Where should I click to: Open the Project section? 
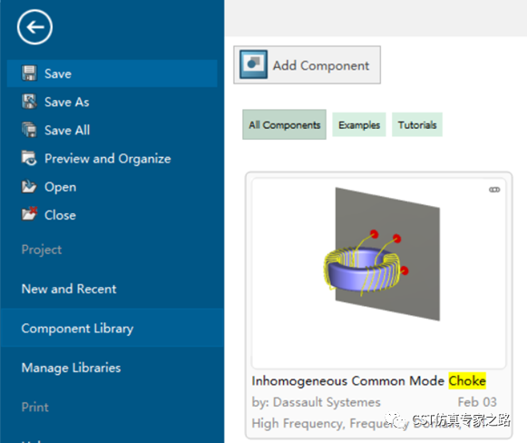coord(42,250)
